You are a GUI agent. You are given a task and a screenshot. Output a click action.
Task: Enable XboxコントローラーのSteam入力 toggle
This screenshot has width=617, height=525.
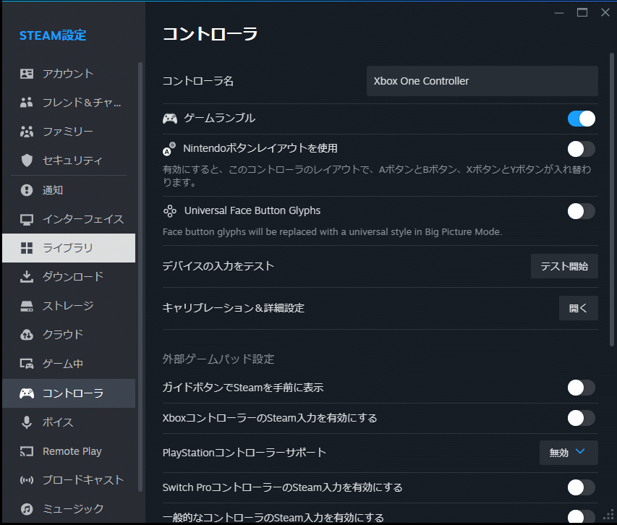(581, 418)
